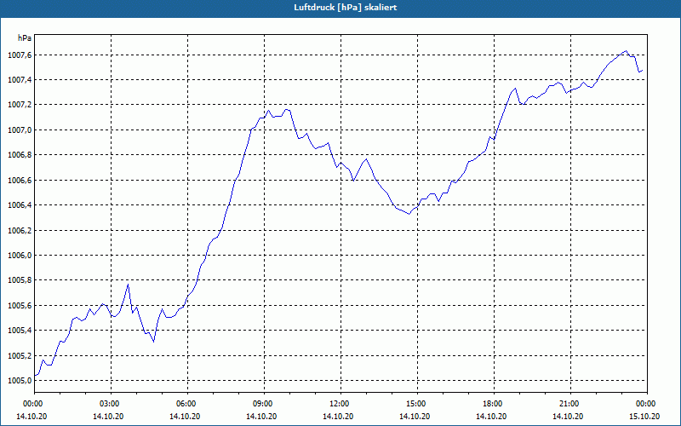Image resolution: width=681 pixels, height=426 pixels.
Task: Select the y-axis label "1005,8"
Action: (x=20, y=280)
